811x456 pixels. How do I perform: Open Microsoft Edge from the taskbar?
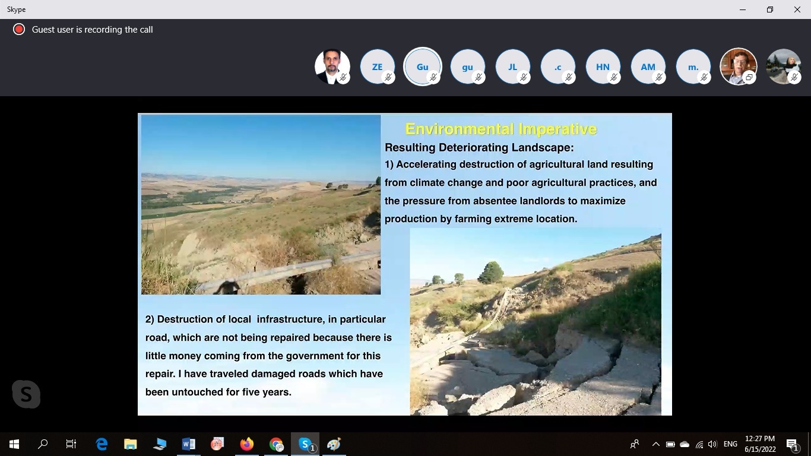pos(101,444)
